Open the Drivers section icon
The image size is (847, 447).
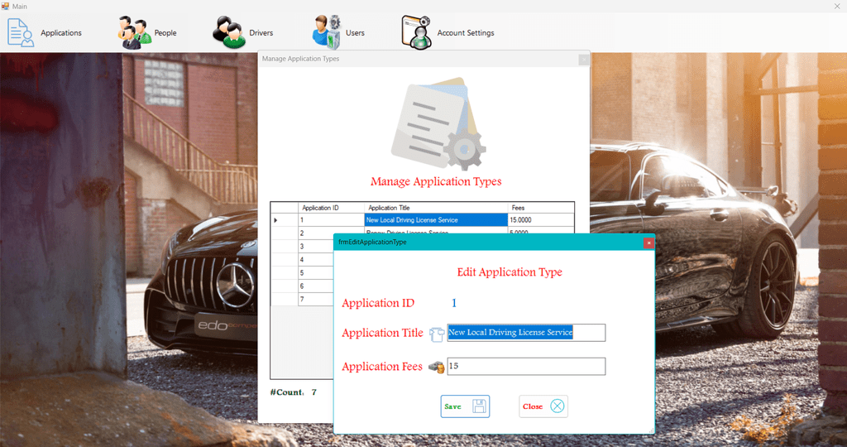(228, 32)
